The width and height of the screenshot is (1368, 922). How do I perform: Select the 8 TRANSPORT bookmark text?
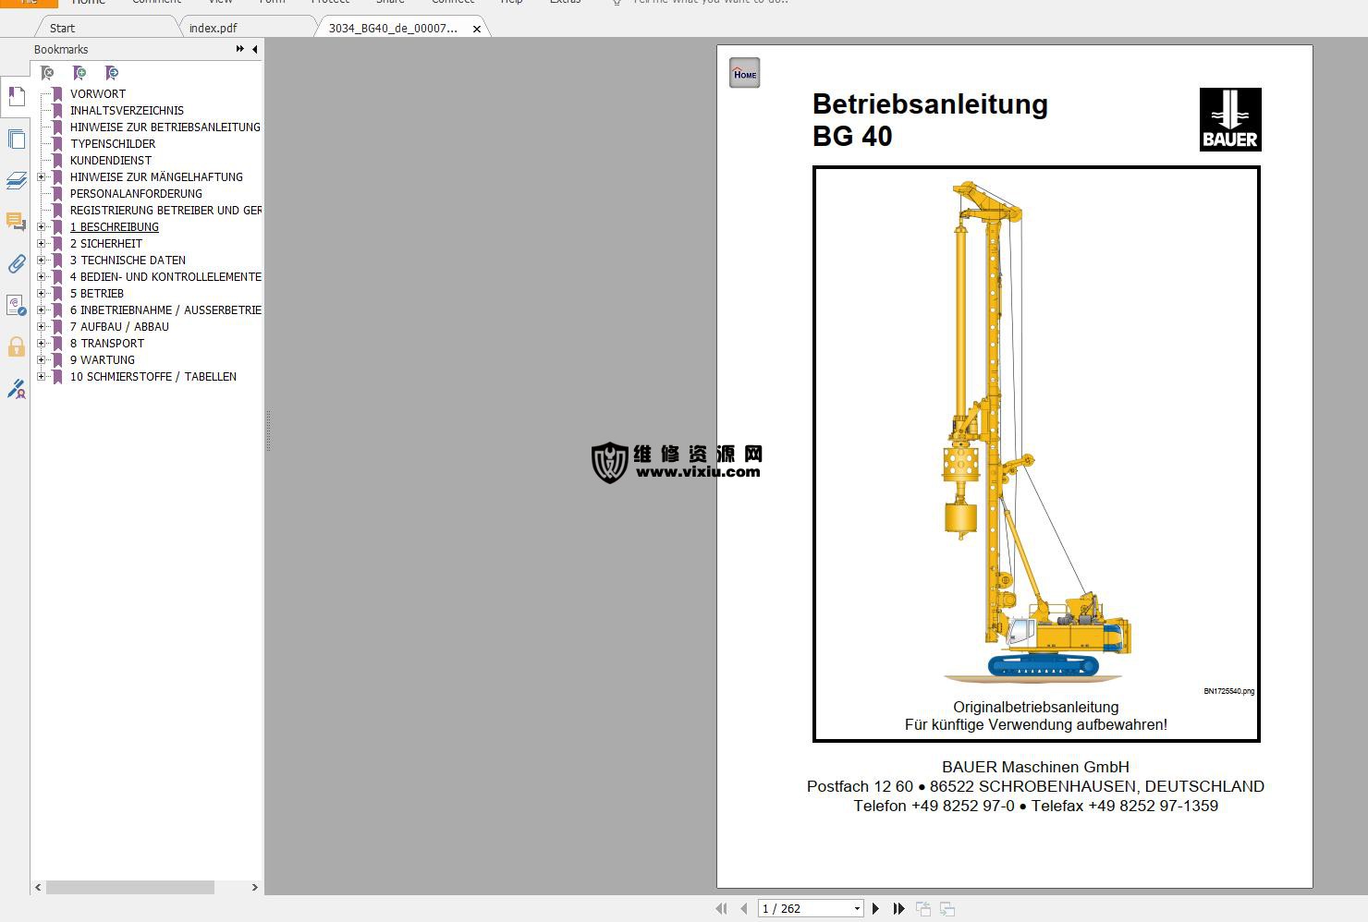point(107,343)
